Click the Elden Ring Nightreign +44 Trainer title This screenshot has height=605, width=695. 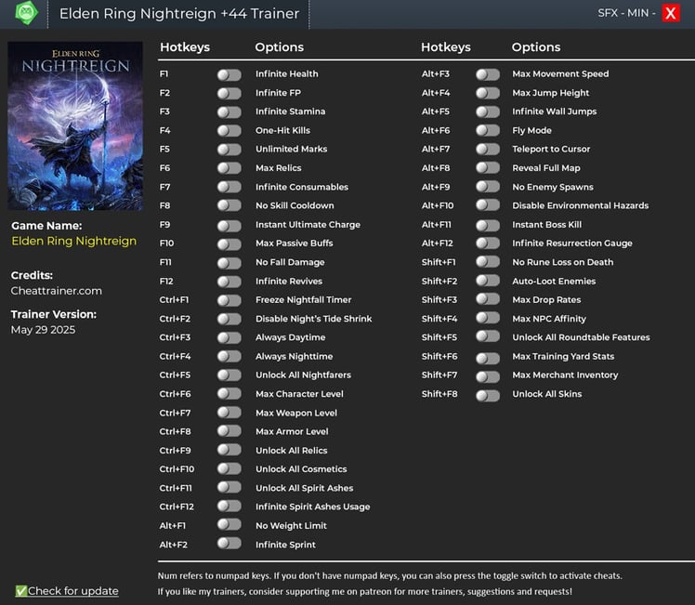pyautogui.click(x=179, y=14)
